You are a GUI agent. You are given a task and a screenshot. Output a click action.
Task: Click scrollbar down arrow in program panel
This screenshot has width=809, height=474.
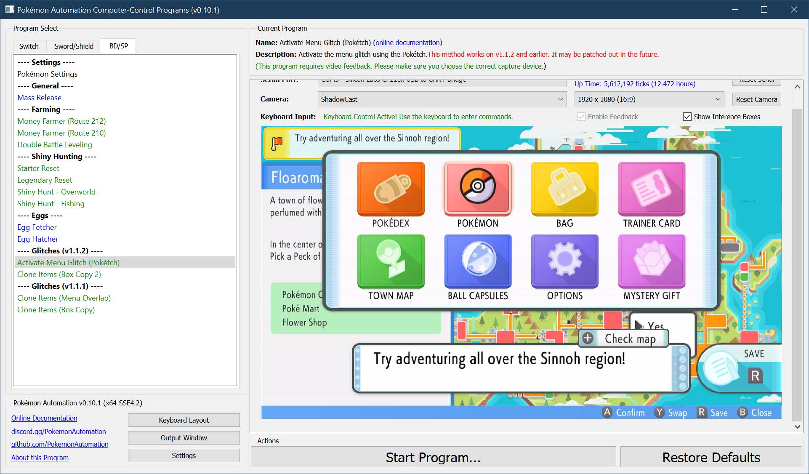tap(797, 427)
